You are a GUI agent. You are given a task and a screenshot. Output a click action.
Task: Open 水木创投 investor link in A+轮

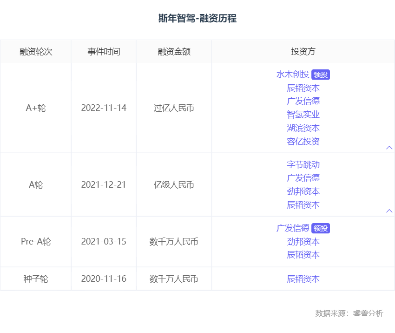[293, 75]
